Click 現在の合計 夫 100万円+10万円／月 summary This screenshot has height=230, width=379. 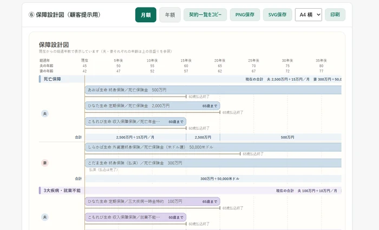(x=306, y=191)
